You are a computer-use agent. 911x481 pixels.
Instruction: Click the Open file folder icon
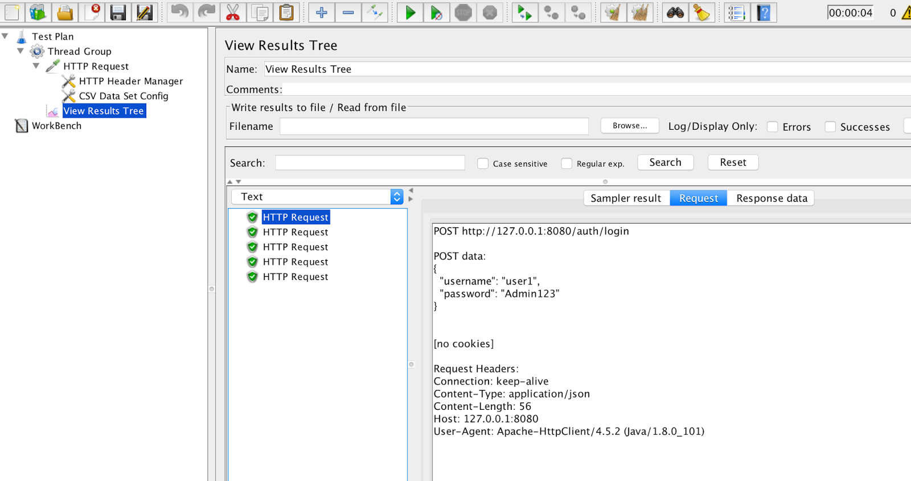(65, 12)
